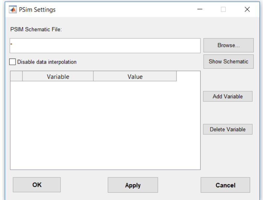Viewport: 263px width, 200px height.
Task: Click the Show Schematic button
Action: pos(228,62)
